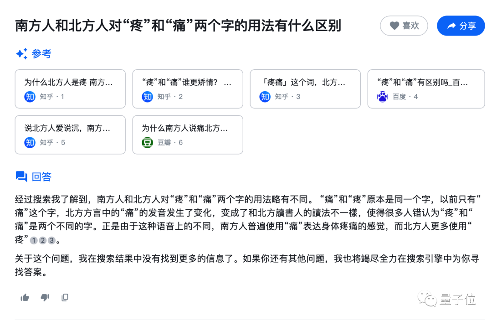
Task: Click the 豆瓣 icon on reference card 6
Action: click(x=147, y=142)
